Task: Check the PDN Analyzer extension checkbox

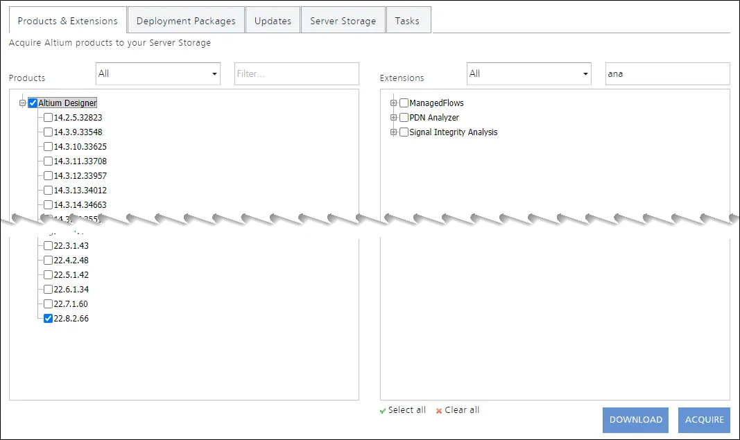Action: point(404,117)
